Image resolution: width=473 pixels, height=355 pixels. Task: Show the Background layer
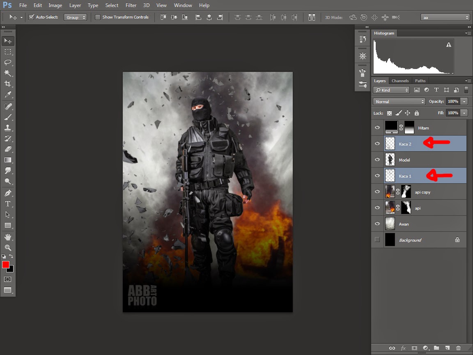pos(377,240)
